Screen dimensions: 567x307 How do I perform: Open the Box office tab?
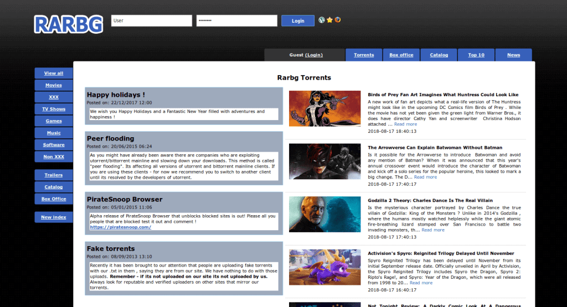(x=401, y=55)
